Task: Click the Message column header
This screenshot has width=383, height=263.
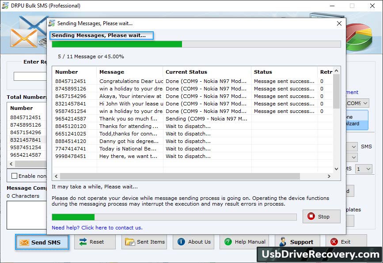Action: [130, 72]
